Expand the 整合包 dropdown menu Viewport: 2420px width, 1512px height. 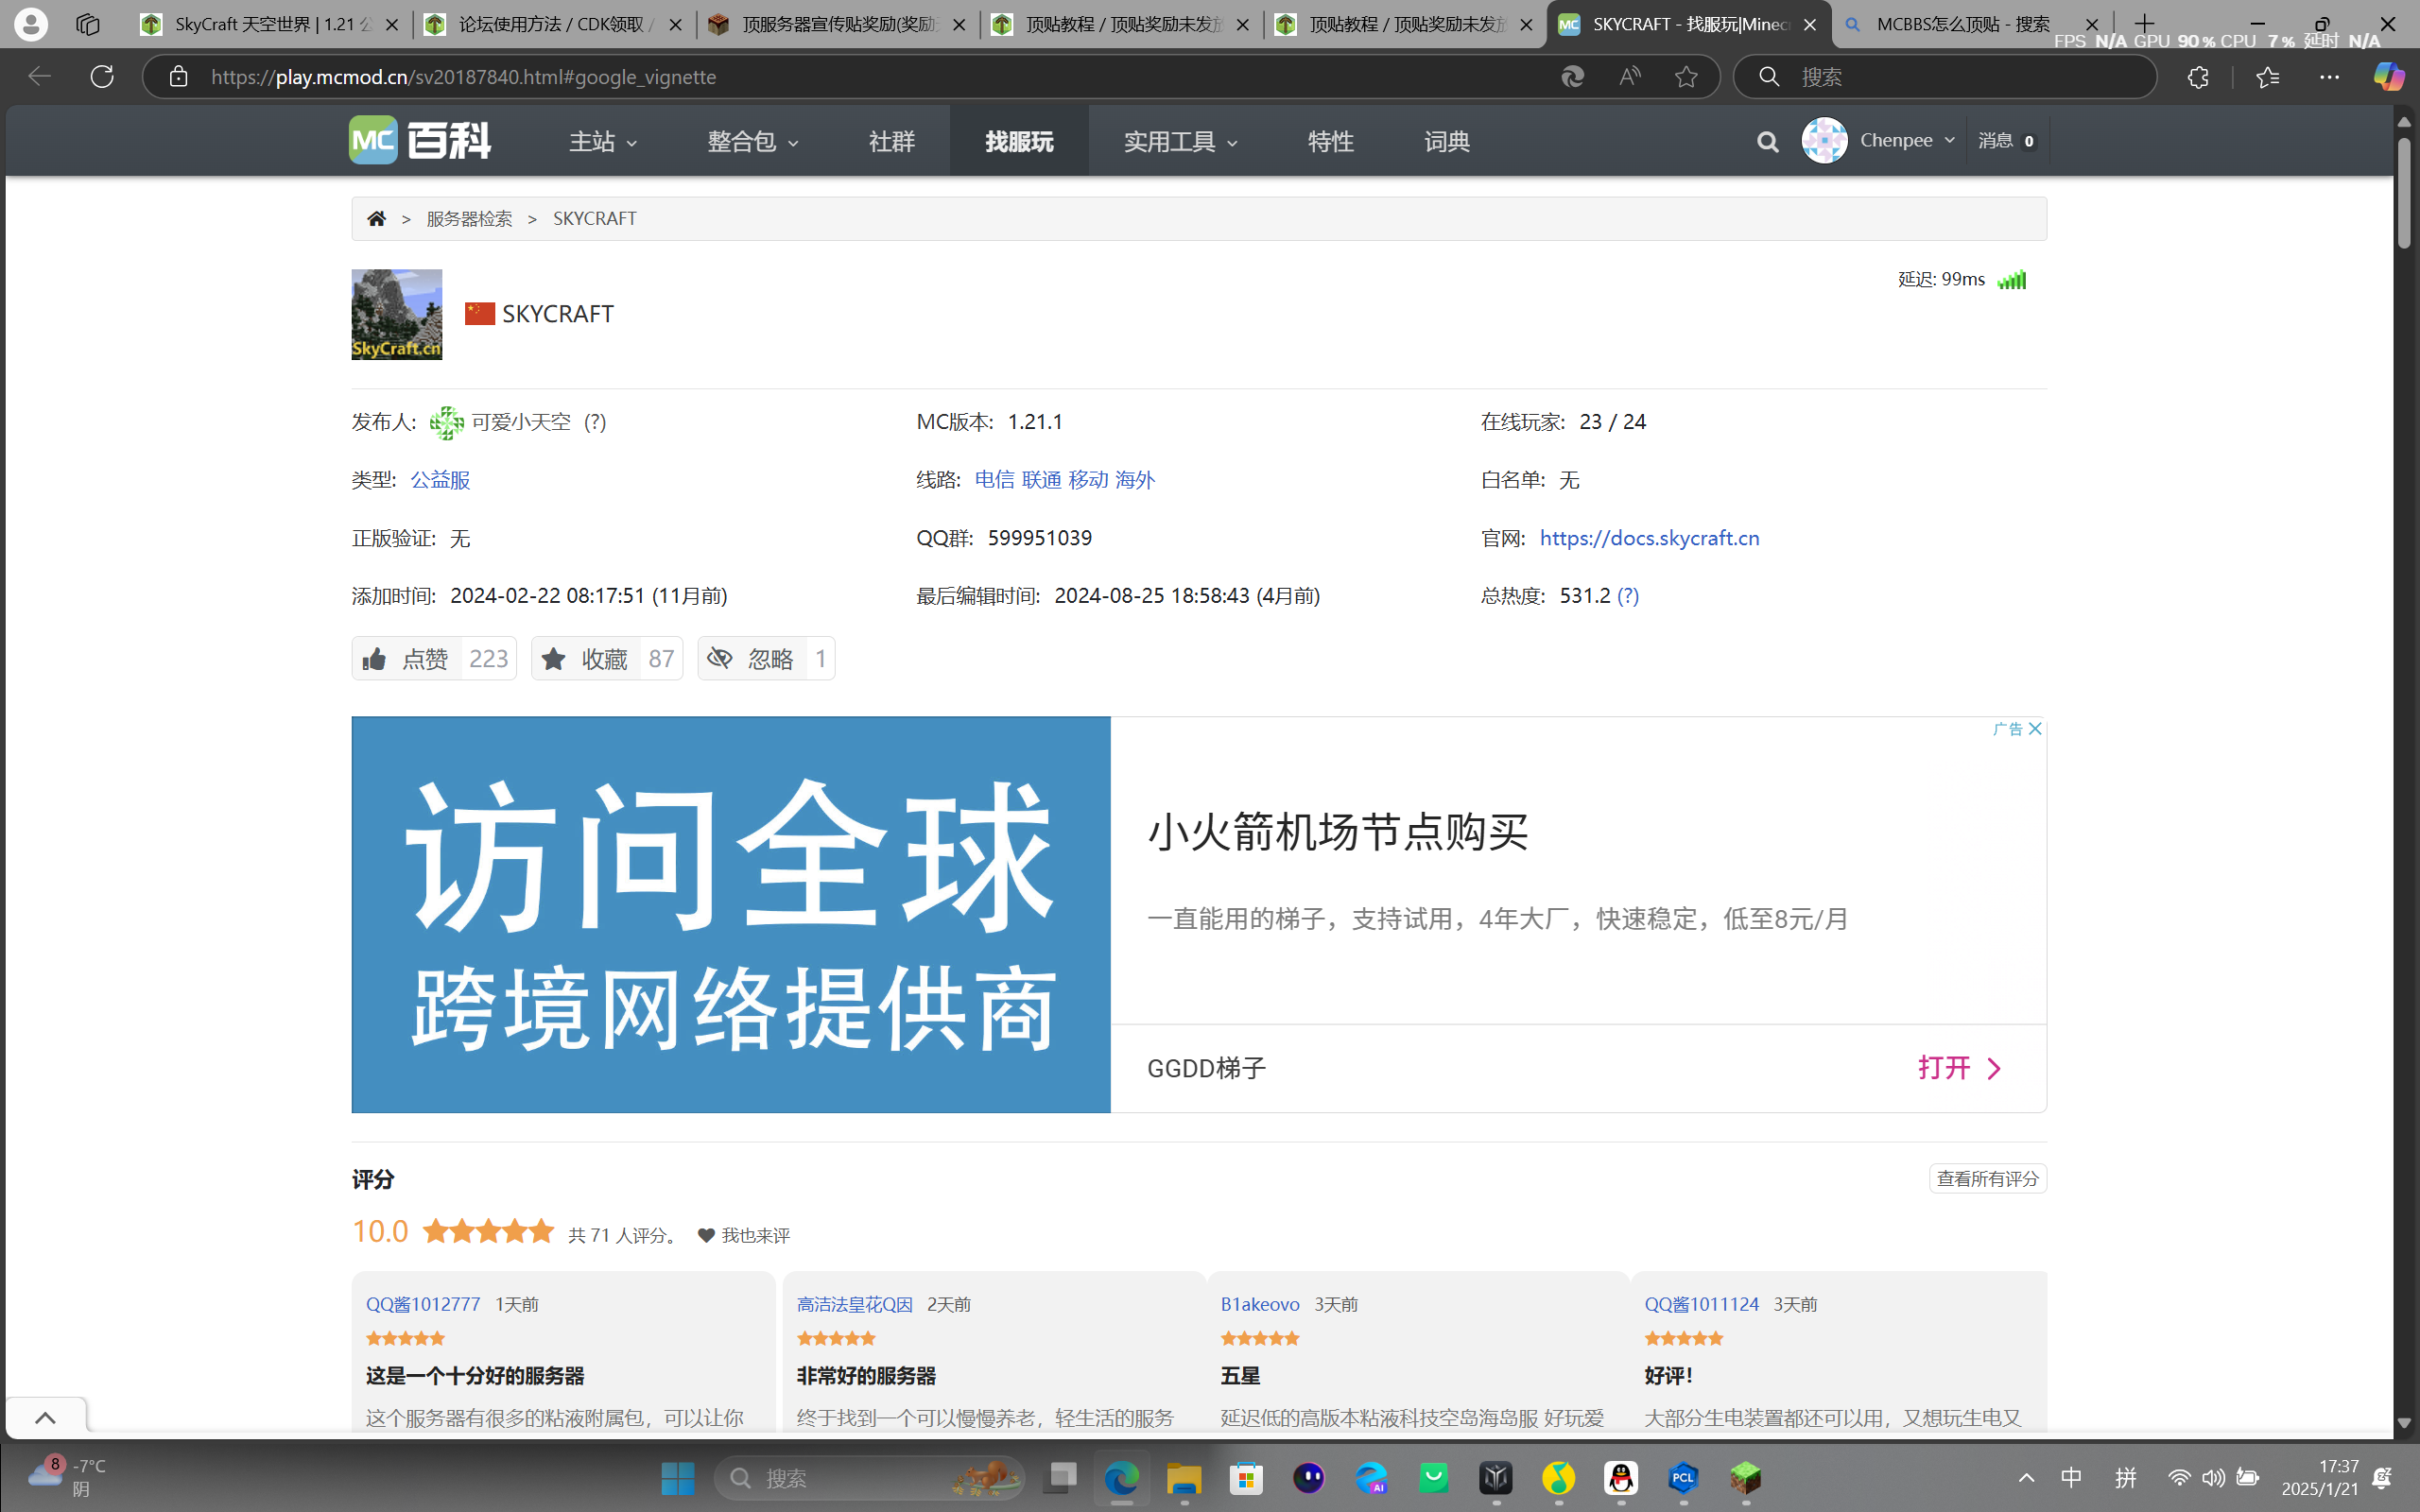[753, 141]
